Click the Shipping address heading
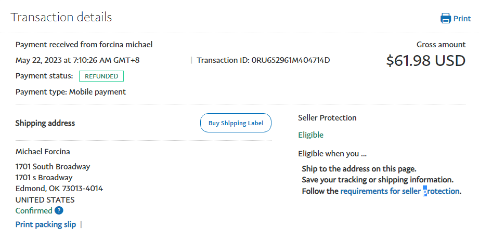This screenshot has width=479, height=241. click(45, 123)
